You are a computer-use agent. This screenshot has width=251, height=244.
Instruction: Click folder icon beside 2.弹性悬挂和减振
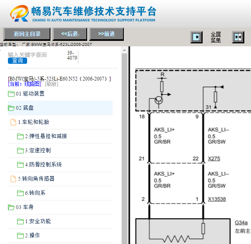20,136
